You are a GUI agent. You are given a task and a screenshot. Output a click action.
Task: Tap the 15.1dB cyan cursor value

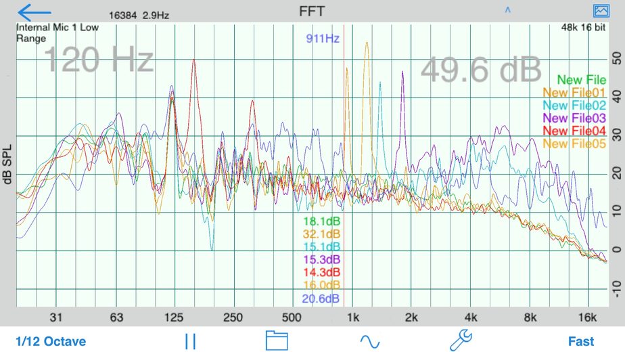321,247
